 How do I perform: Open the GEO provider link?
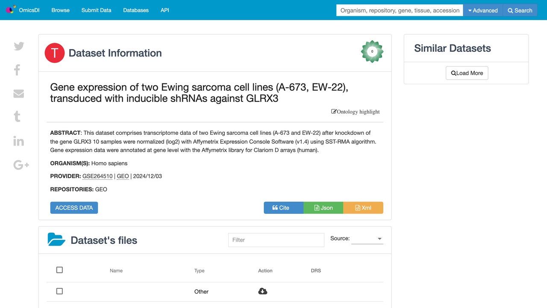[x=123, y=176]
